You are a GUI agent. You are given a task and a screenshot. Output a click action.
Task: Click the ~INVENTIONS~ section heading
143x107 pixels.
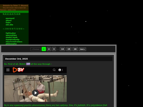coord(14,29)
